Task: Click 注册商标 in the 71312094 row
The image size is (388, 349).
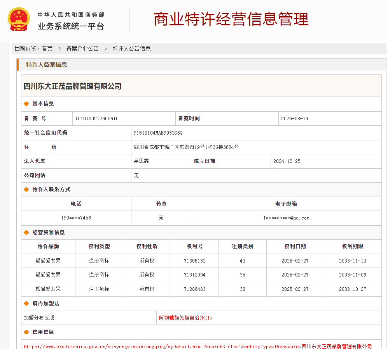Action: point(99,275)
